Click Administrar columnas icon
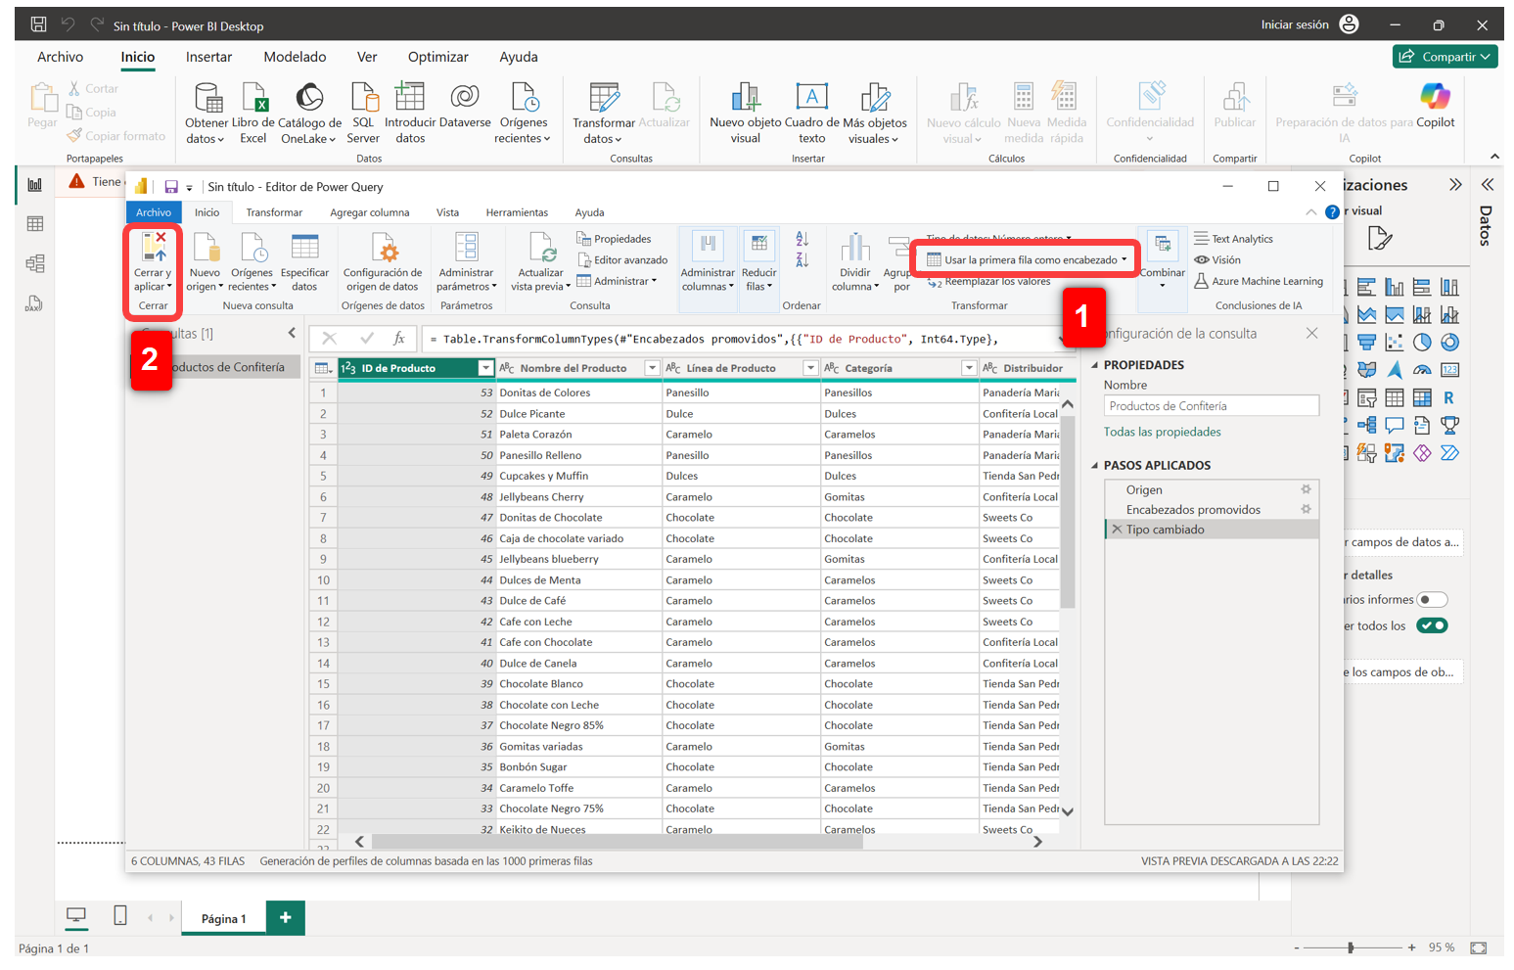The width and height of the screenshot is (1514, 970). coord(708,246)
